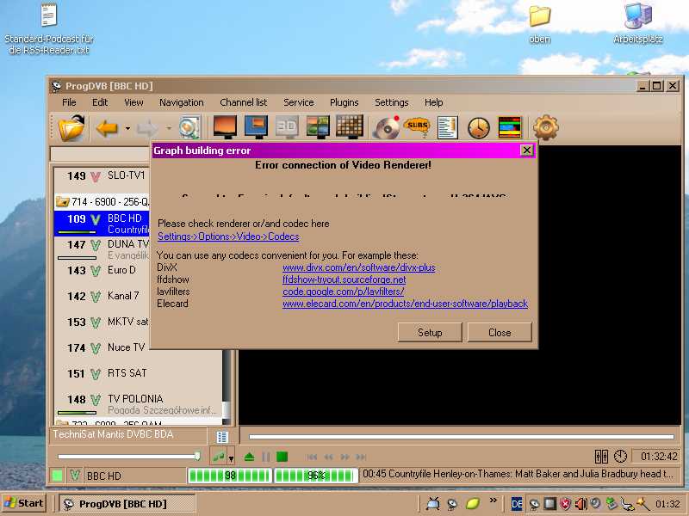689x516 pixels.
Task: Open the Channel list menu
Action: tap(243, 102)
